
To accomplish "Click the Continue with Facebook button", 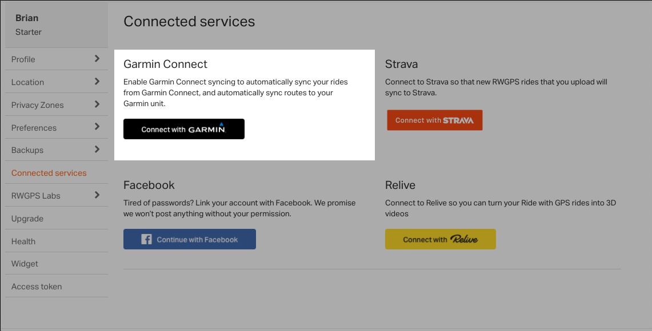I will tap(190, 240).
